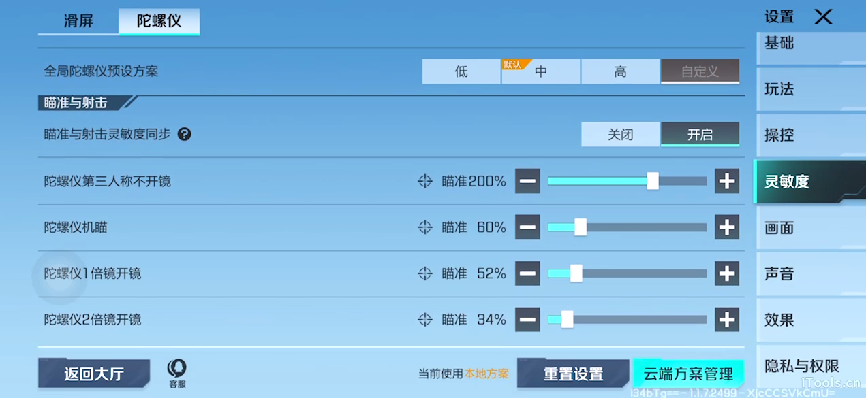Choose the 自定义 custom preset
Image resolution: width=866 pixels, height=398 pixels.
click(x=700, y=71)
